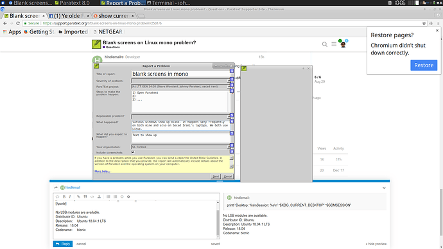Switch to the Ye olde browser tab

click(69, 16)
